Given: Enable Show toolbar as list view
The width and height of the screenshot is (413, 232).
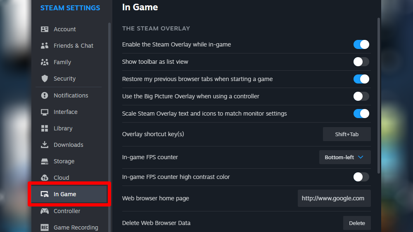Looking at the screenshot, I should coord(361,62).
